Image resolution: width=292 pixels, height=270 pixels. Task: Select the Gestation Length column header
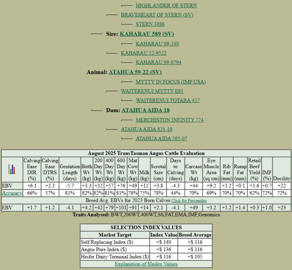(70, 170)
